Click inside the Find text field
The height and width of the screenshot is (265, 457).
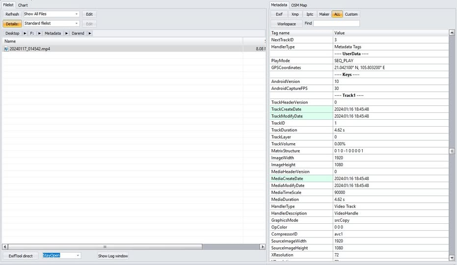(336, 24)
